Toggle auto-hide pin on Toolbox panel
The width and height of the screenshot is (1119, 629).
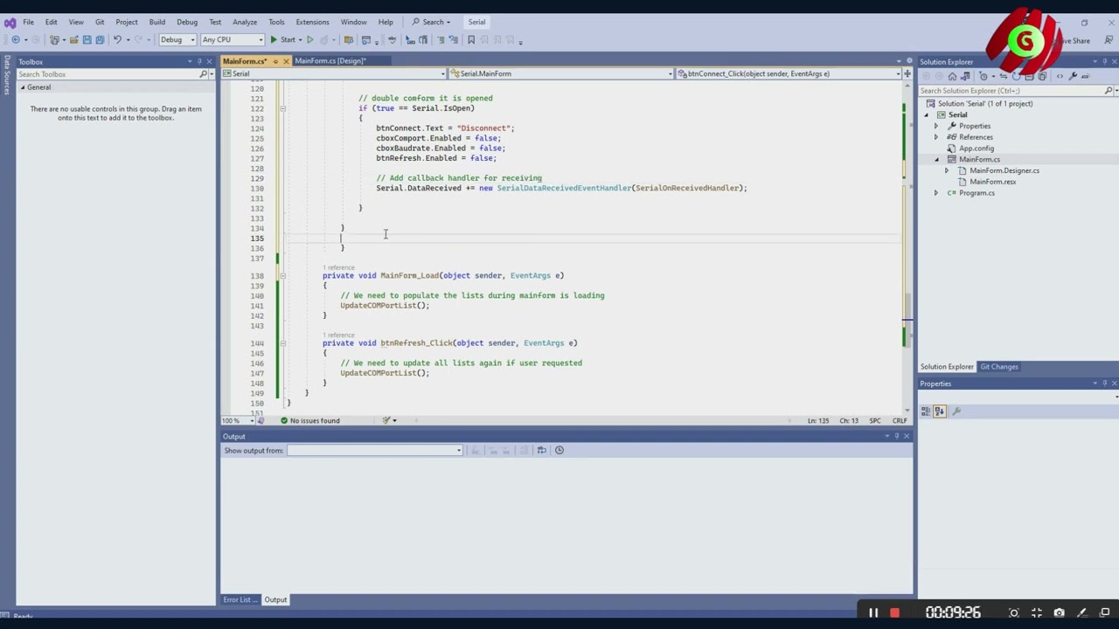click(x=199, y=61)
